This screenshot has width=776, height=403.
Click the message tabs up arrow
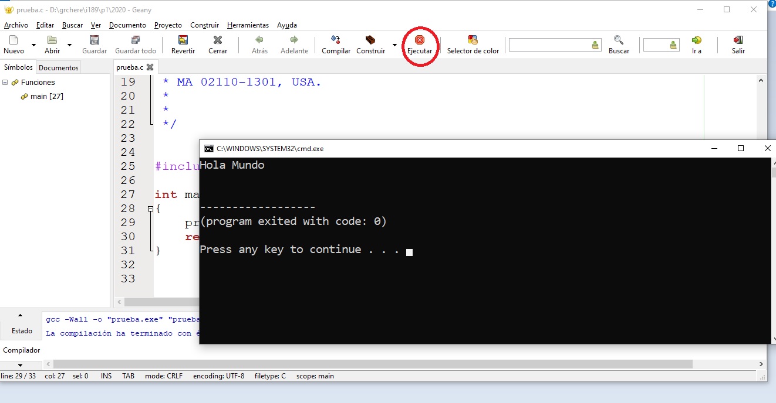pos(20,315)
